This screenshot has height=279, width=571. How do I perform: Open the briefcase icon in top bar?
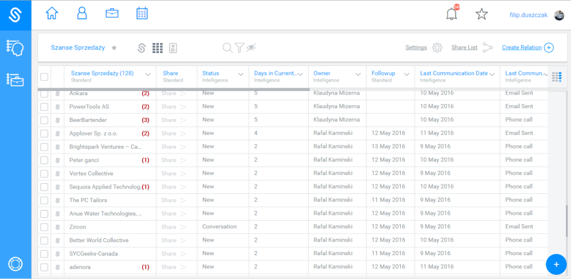(112, 14)
